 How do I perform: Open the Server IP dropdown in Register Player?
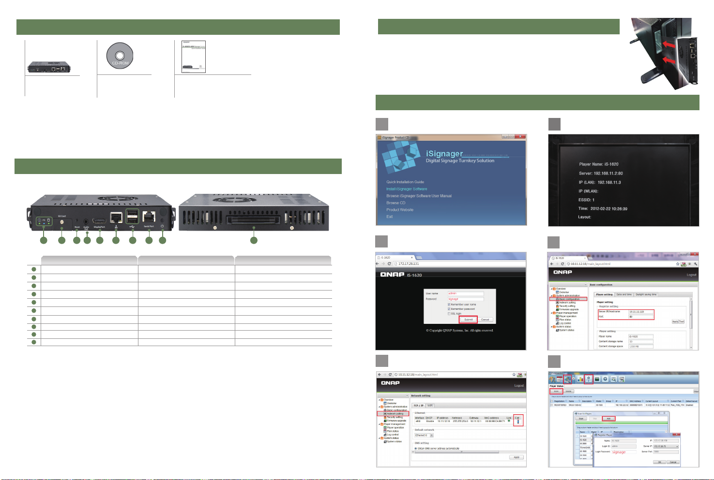click(666, 447)
